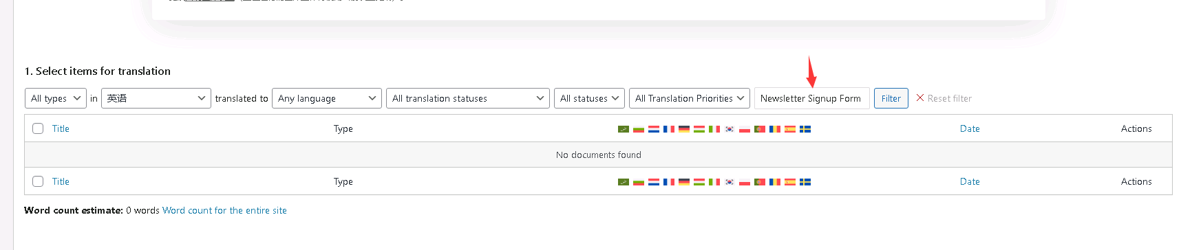Open Word count for the entire site
The height and width of the screenshot is (250, 1181).
[x=224, y=210]
